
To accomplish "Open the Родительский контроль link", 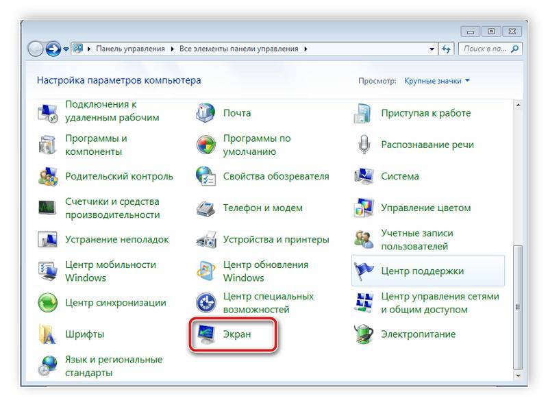I will click(119, 176).
